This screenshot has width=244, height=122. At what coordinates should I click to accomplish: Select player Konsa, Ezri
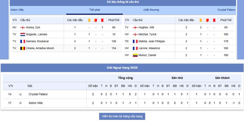pos(33,27)
